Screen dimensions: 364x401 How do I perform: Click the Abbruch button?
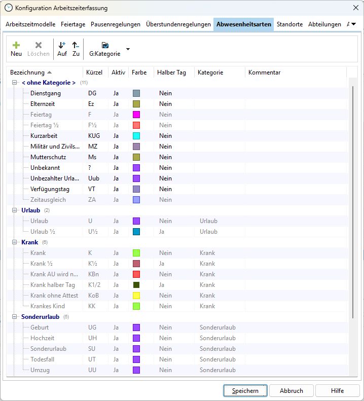291,391
